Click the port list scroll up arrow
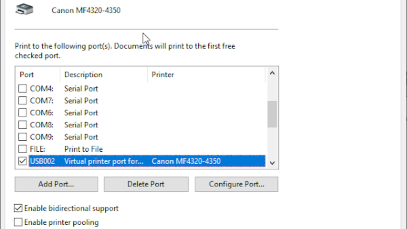 tap(272, 73)
